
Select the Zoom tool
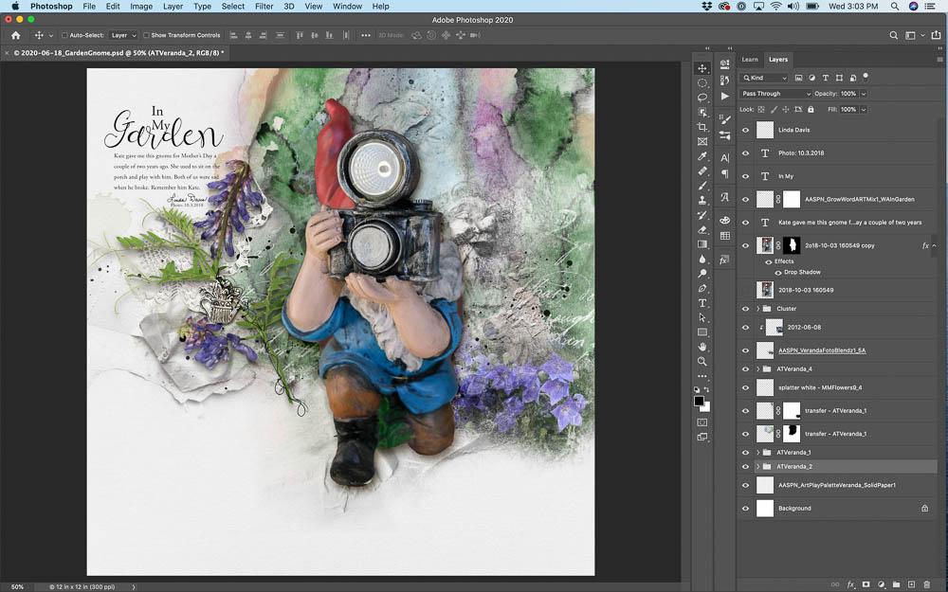[x=702, y=361]
